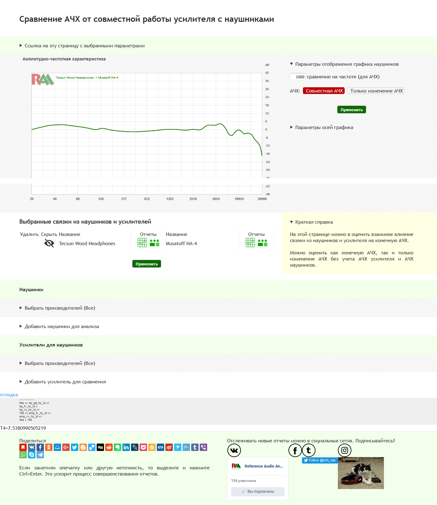The width and height of the screenshot is (437, 505).
Task: Select the 'Совместная АЧХ' option
Action: 324,91
